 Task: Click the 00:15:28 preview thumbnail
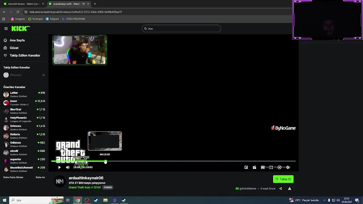(x=105, y=141)
